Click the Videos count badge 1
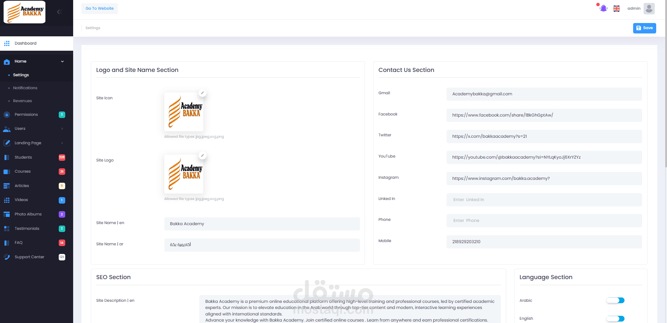Image resolution: width=667 pixels, height=323 pixels. coord(62,200)
